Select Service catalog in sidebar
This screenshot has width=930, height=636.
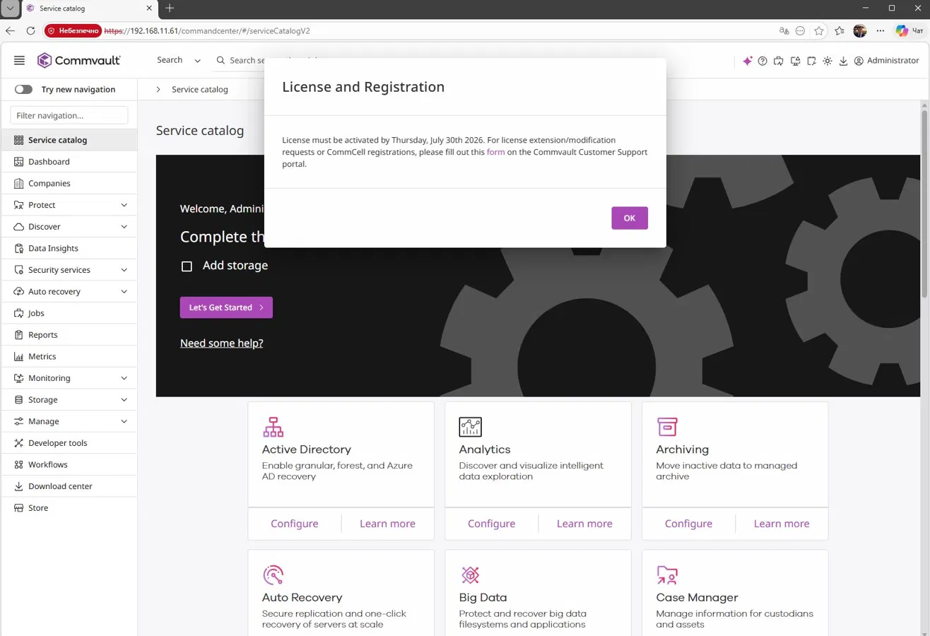[x=69, y=140]
